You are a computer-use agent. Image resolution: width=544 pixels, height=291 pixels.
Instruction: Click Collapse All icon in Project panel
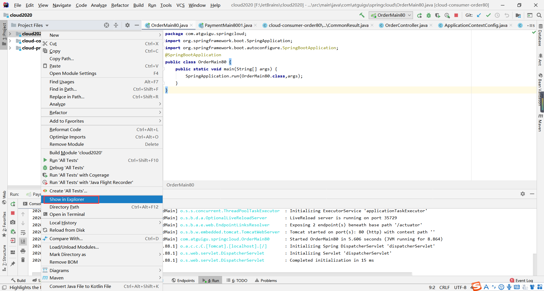click(116, 25)
